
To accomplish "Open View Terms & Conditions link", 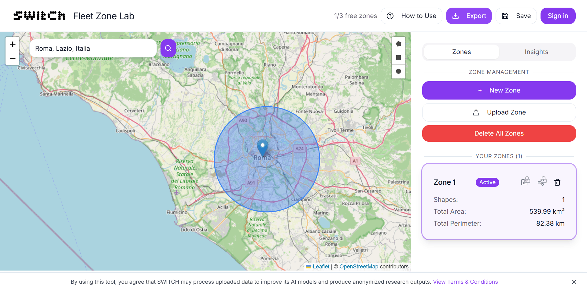I will coord(465,282).
